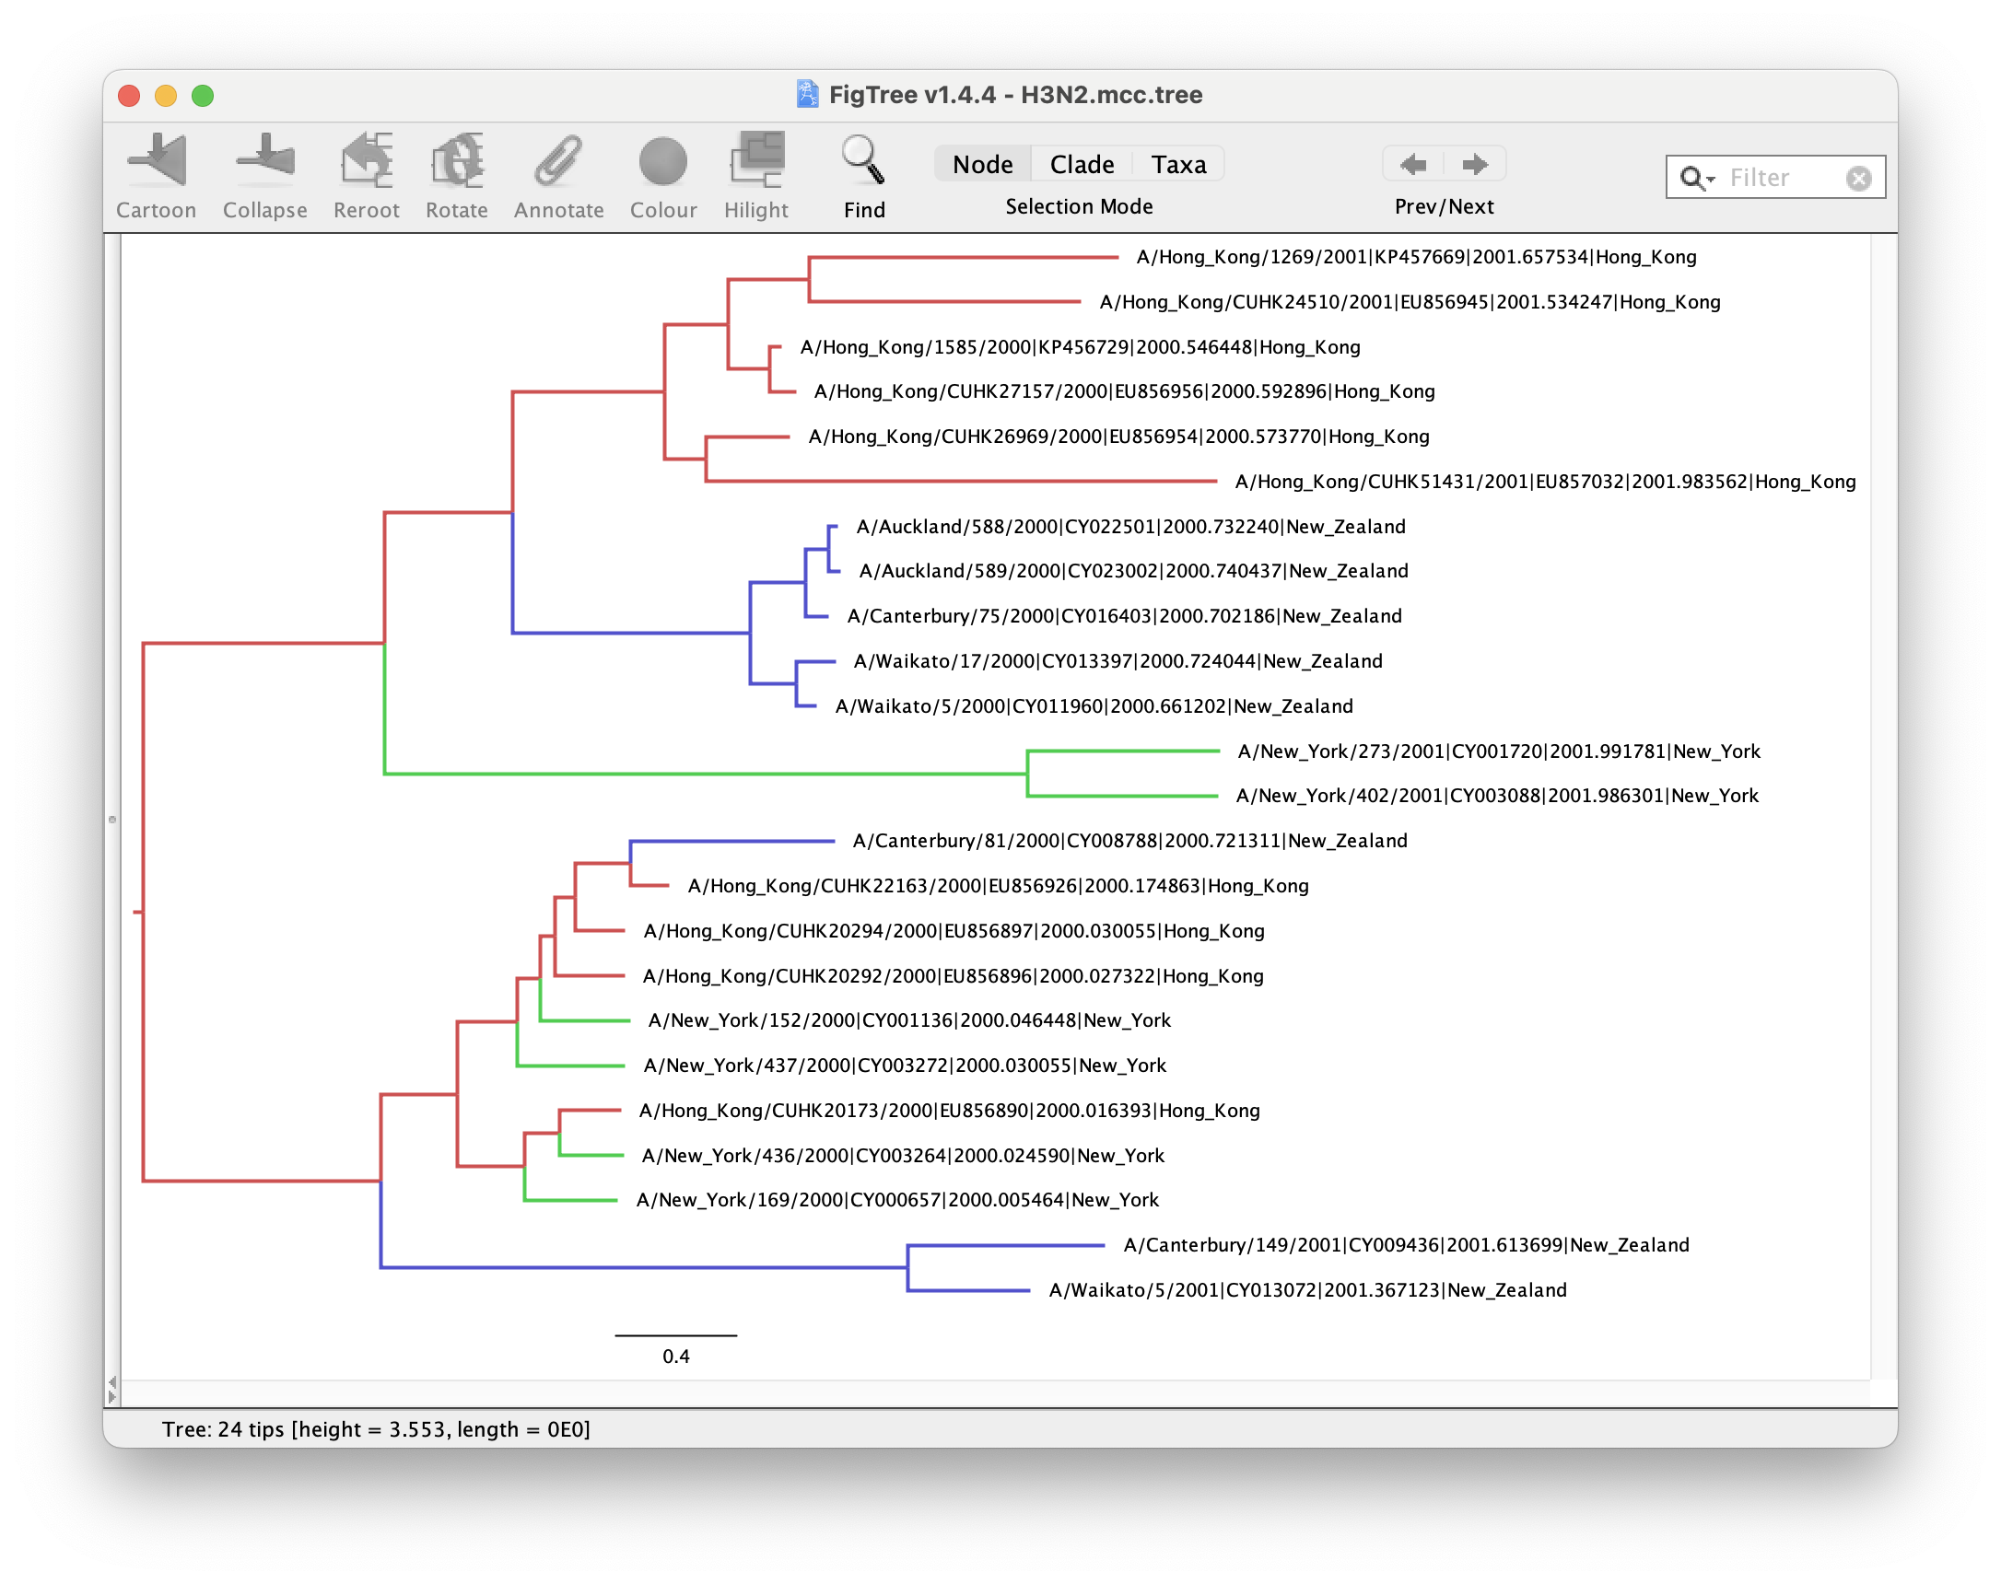Image resolution: width=2001 pixels, height=1584 pixels.
Task: Click the Hilight tool icon
Action: coord(756,160)
